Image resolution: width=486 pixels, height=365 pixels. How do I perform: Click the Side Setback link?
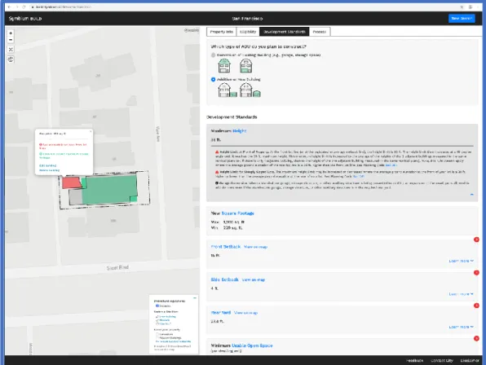(x=225, y=279)
